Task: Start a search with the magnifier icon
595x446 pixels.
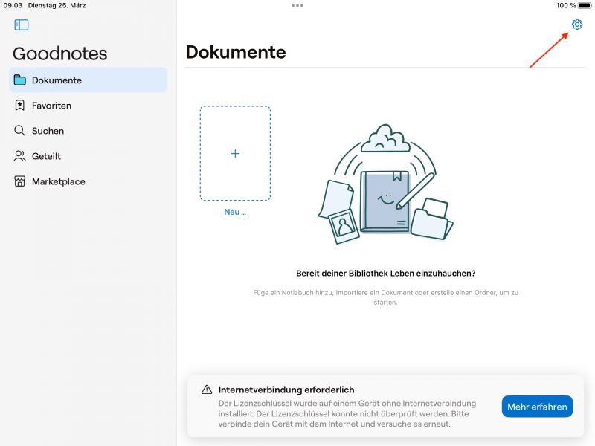Action: pyautogui.click(x=19, y=131)
